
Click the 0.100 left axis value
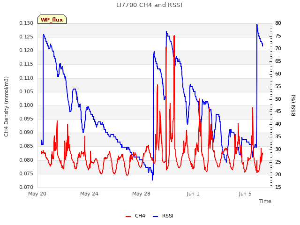(26, 105)
